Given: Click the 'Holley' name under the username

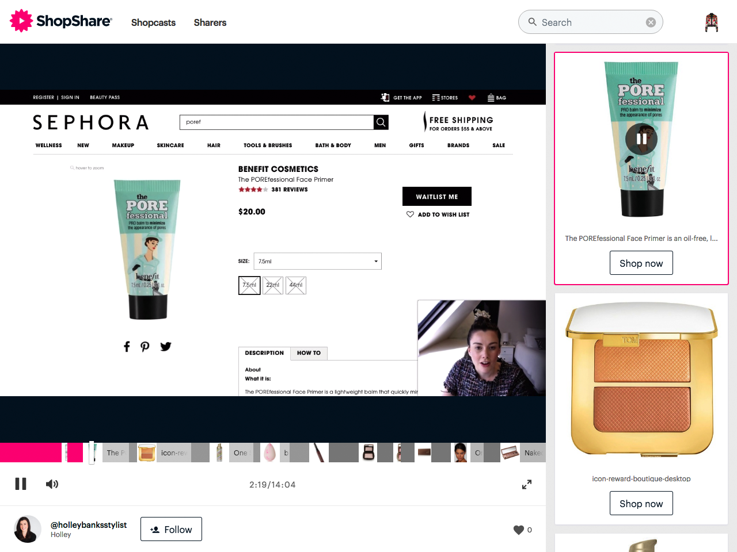Looking at the screenshot, I should (60, 535).
